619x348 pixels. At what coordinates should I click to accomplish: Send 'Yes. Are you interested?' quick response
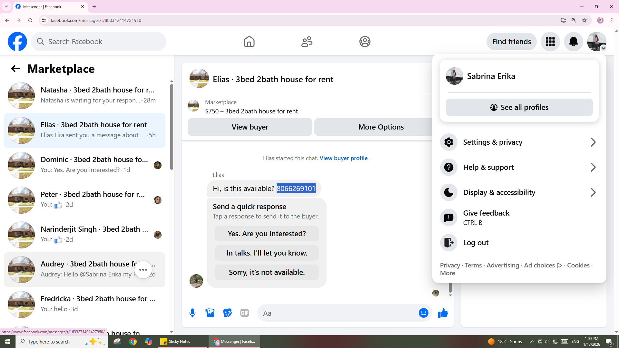tap(267, 234)
